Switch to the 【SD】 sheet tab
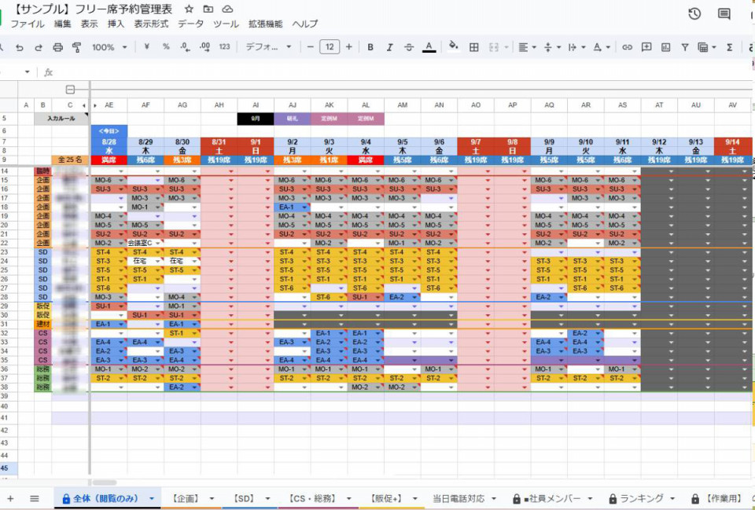Viewport: 755px width, 510px height. pos(244,498)
